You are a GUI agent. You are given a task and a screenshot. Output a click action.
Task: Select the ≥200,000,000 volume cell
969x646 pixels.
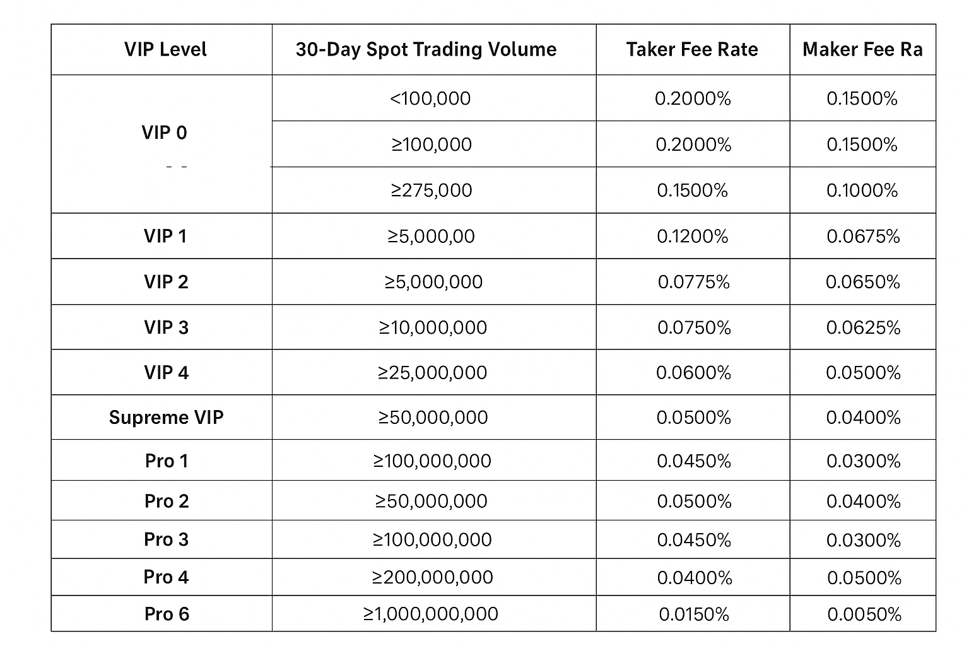click(433, 577)
